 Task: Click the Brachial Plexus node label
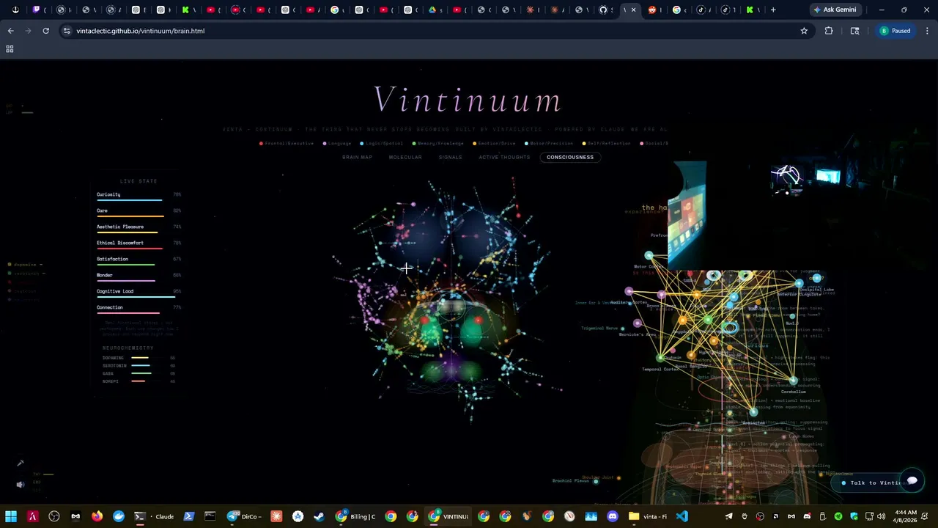571,480
